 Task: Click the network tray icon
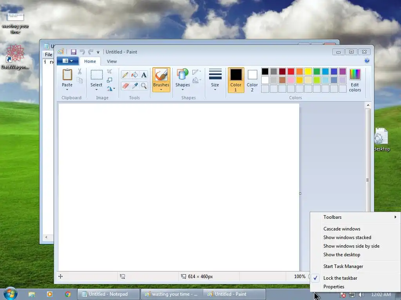352,295
